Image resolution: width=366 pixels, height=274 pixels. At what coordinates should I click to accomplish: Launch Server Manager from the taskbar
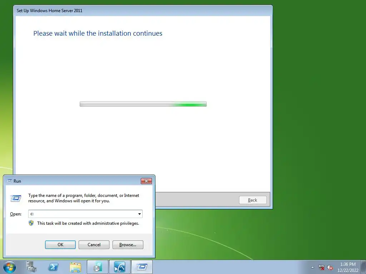pos(31,267)
